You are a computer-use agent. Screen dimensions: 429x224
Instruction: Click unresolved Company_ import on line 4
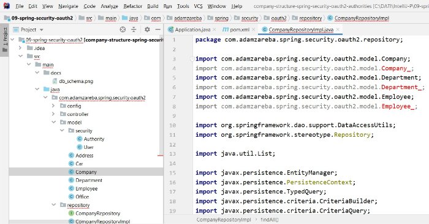click(396, 68)
